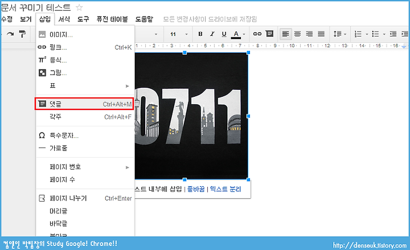Image resolution: width=410 pixels, height=250 pixels.
Task: Click the redo arrow icon
Action: tap(10, 34)
